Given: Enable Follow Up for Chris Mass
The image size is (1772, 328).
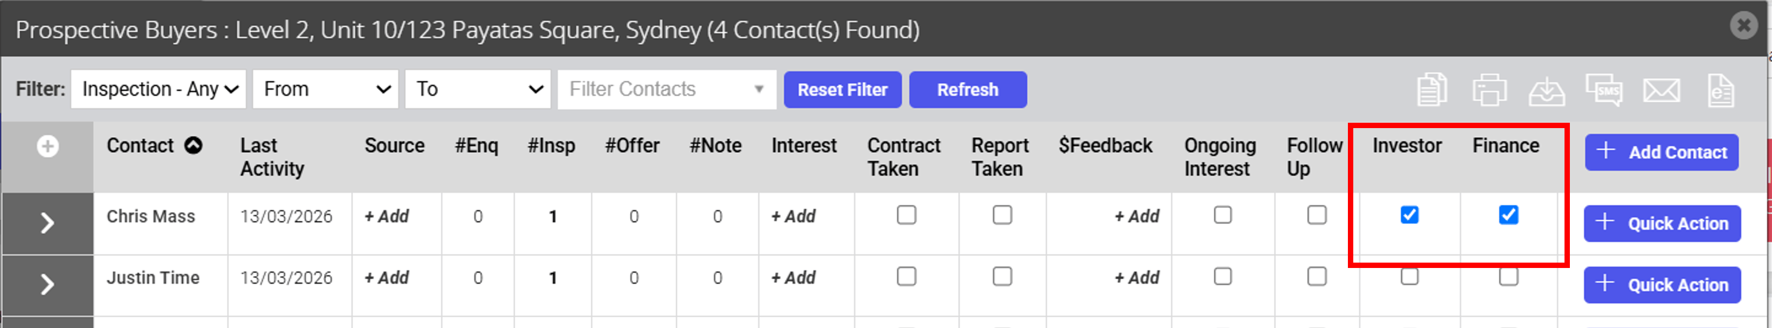Looking at the screenshot, I should coord(1316,215).
